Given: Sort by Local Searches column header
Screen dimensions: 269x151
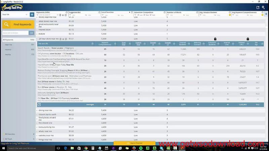Looking at the screenshot, I should coord(108,12).
